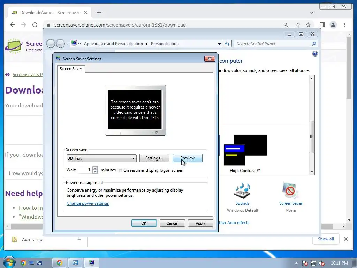Viewport: 357px width, 268px height.
Task: Click the Chrome share page icon
Action: coord(297,25)
